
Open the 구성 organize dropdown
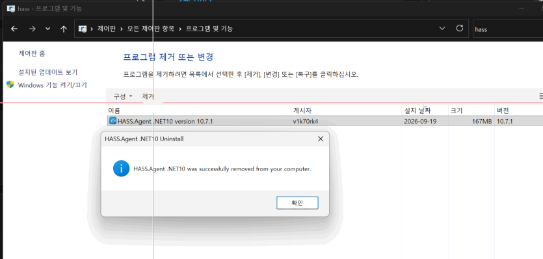click(123, 96)
